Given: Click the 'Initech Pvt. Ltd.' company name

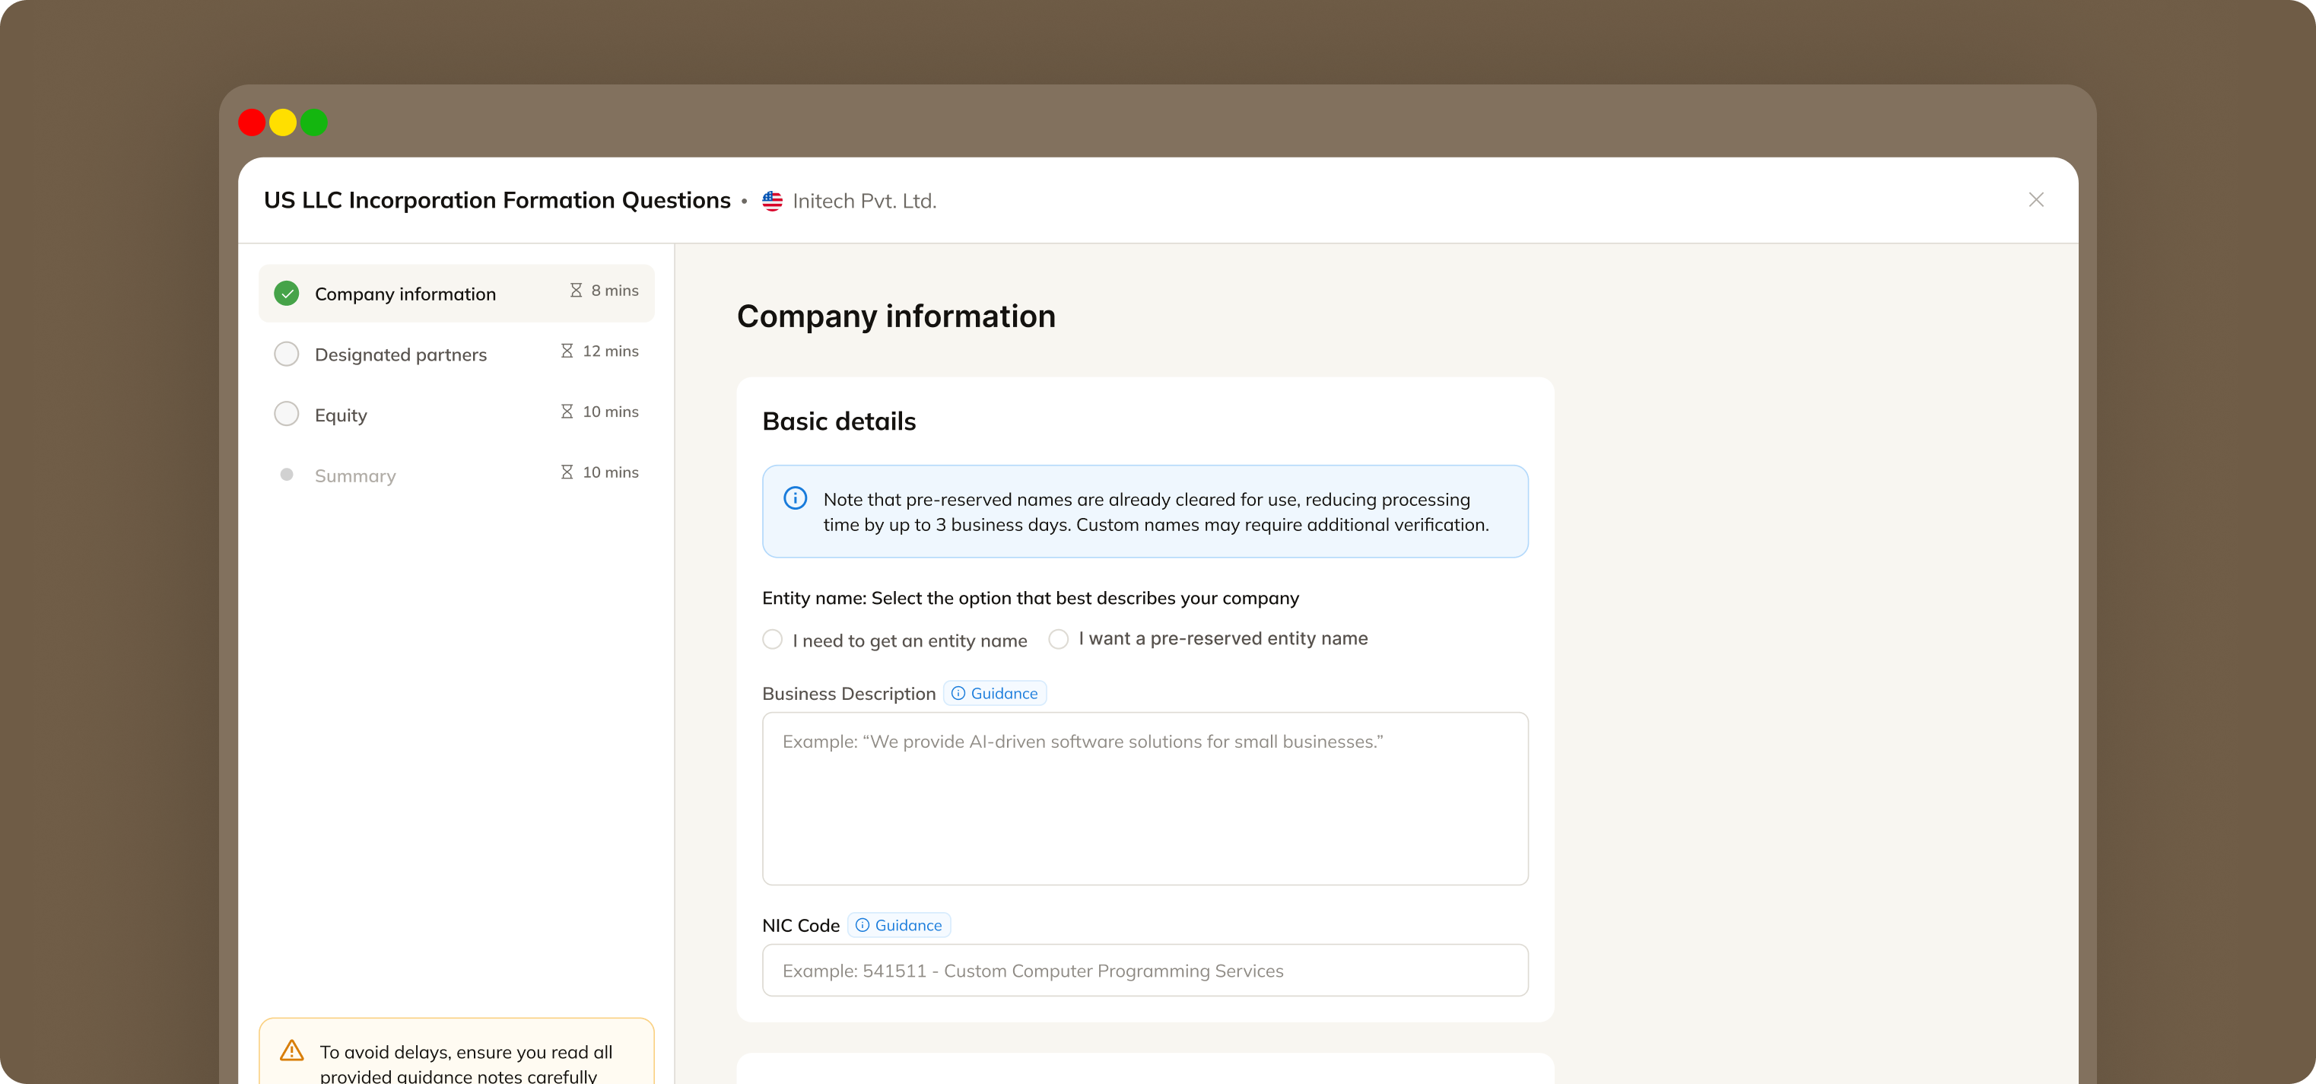Looking at the screenshot, I should point(864,200).
